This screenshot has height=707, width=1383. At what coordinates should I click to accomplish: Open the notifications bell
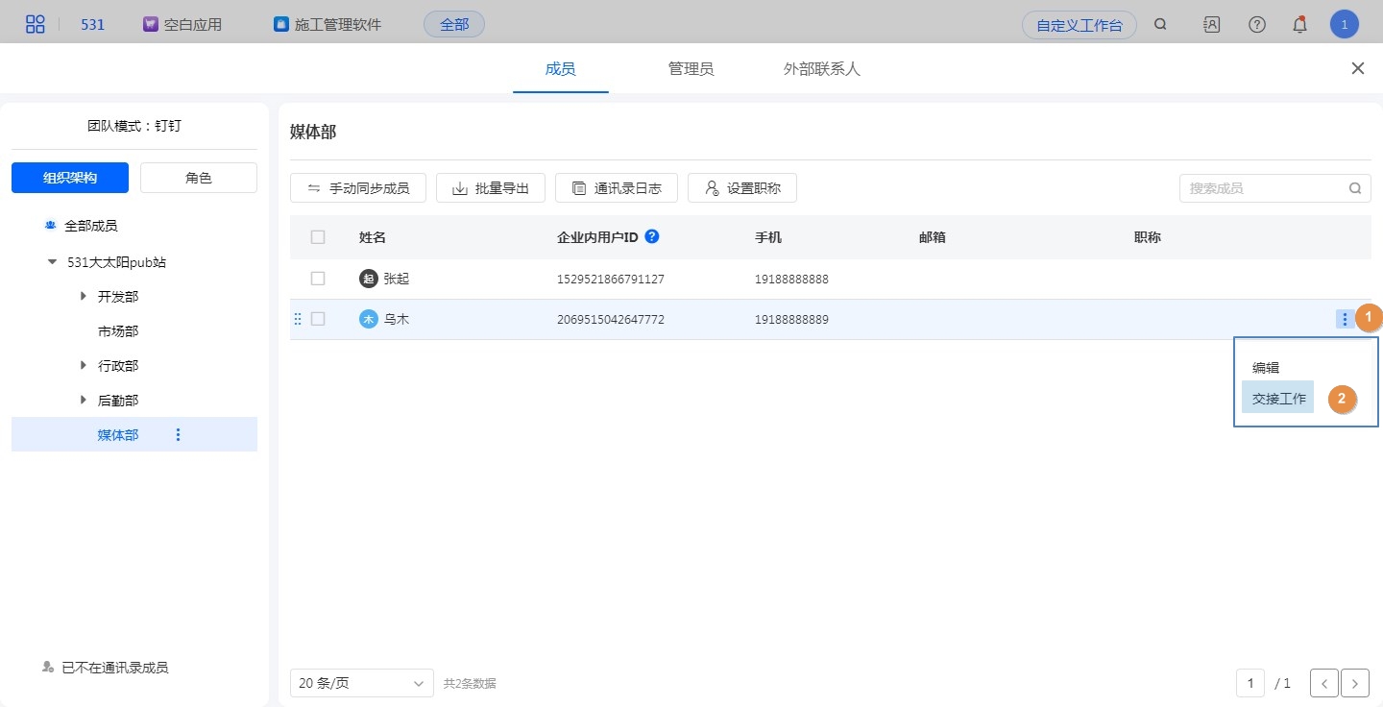click(1299, 25)
